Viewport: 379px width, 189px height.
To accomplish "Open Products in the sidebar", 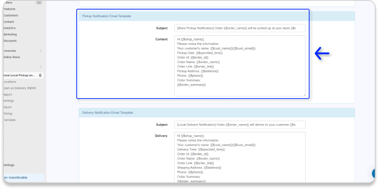I will point(9,9).
